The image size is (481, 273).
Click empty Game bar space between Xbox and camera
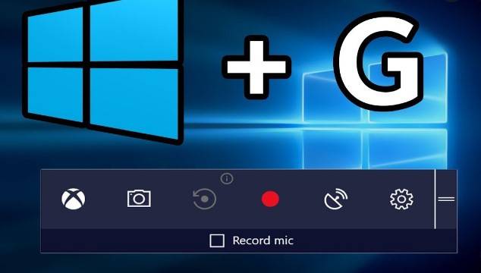tap(106, 199)
